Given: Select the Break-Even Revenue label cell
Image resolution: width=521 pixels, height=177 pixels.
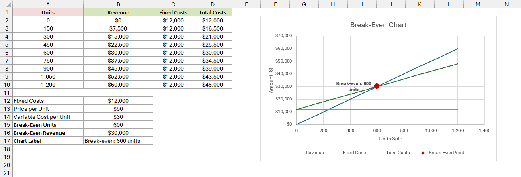Looking at the screenshot, I should 48,133.
